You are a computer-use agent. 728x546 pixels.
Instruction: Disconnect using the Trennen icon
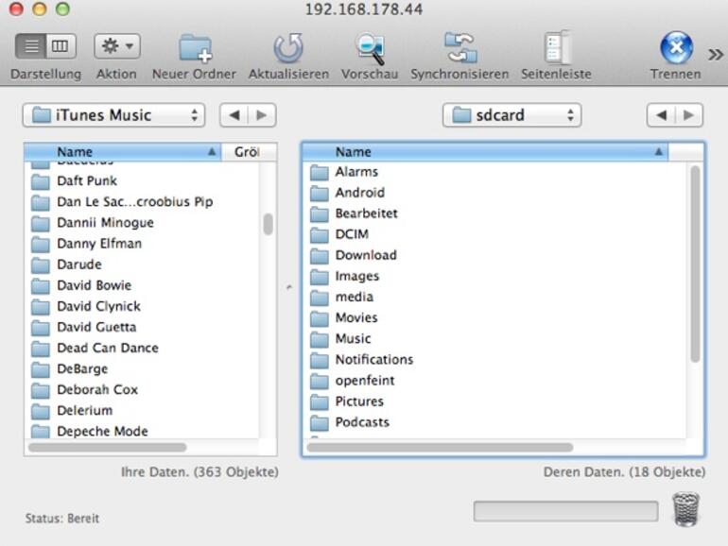point(676,47)
